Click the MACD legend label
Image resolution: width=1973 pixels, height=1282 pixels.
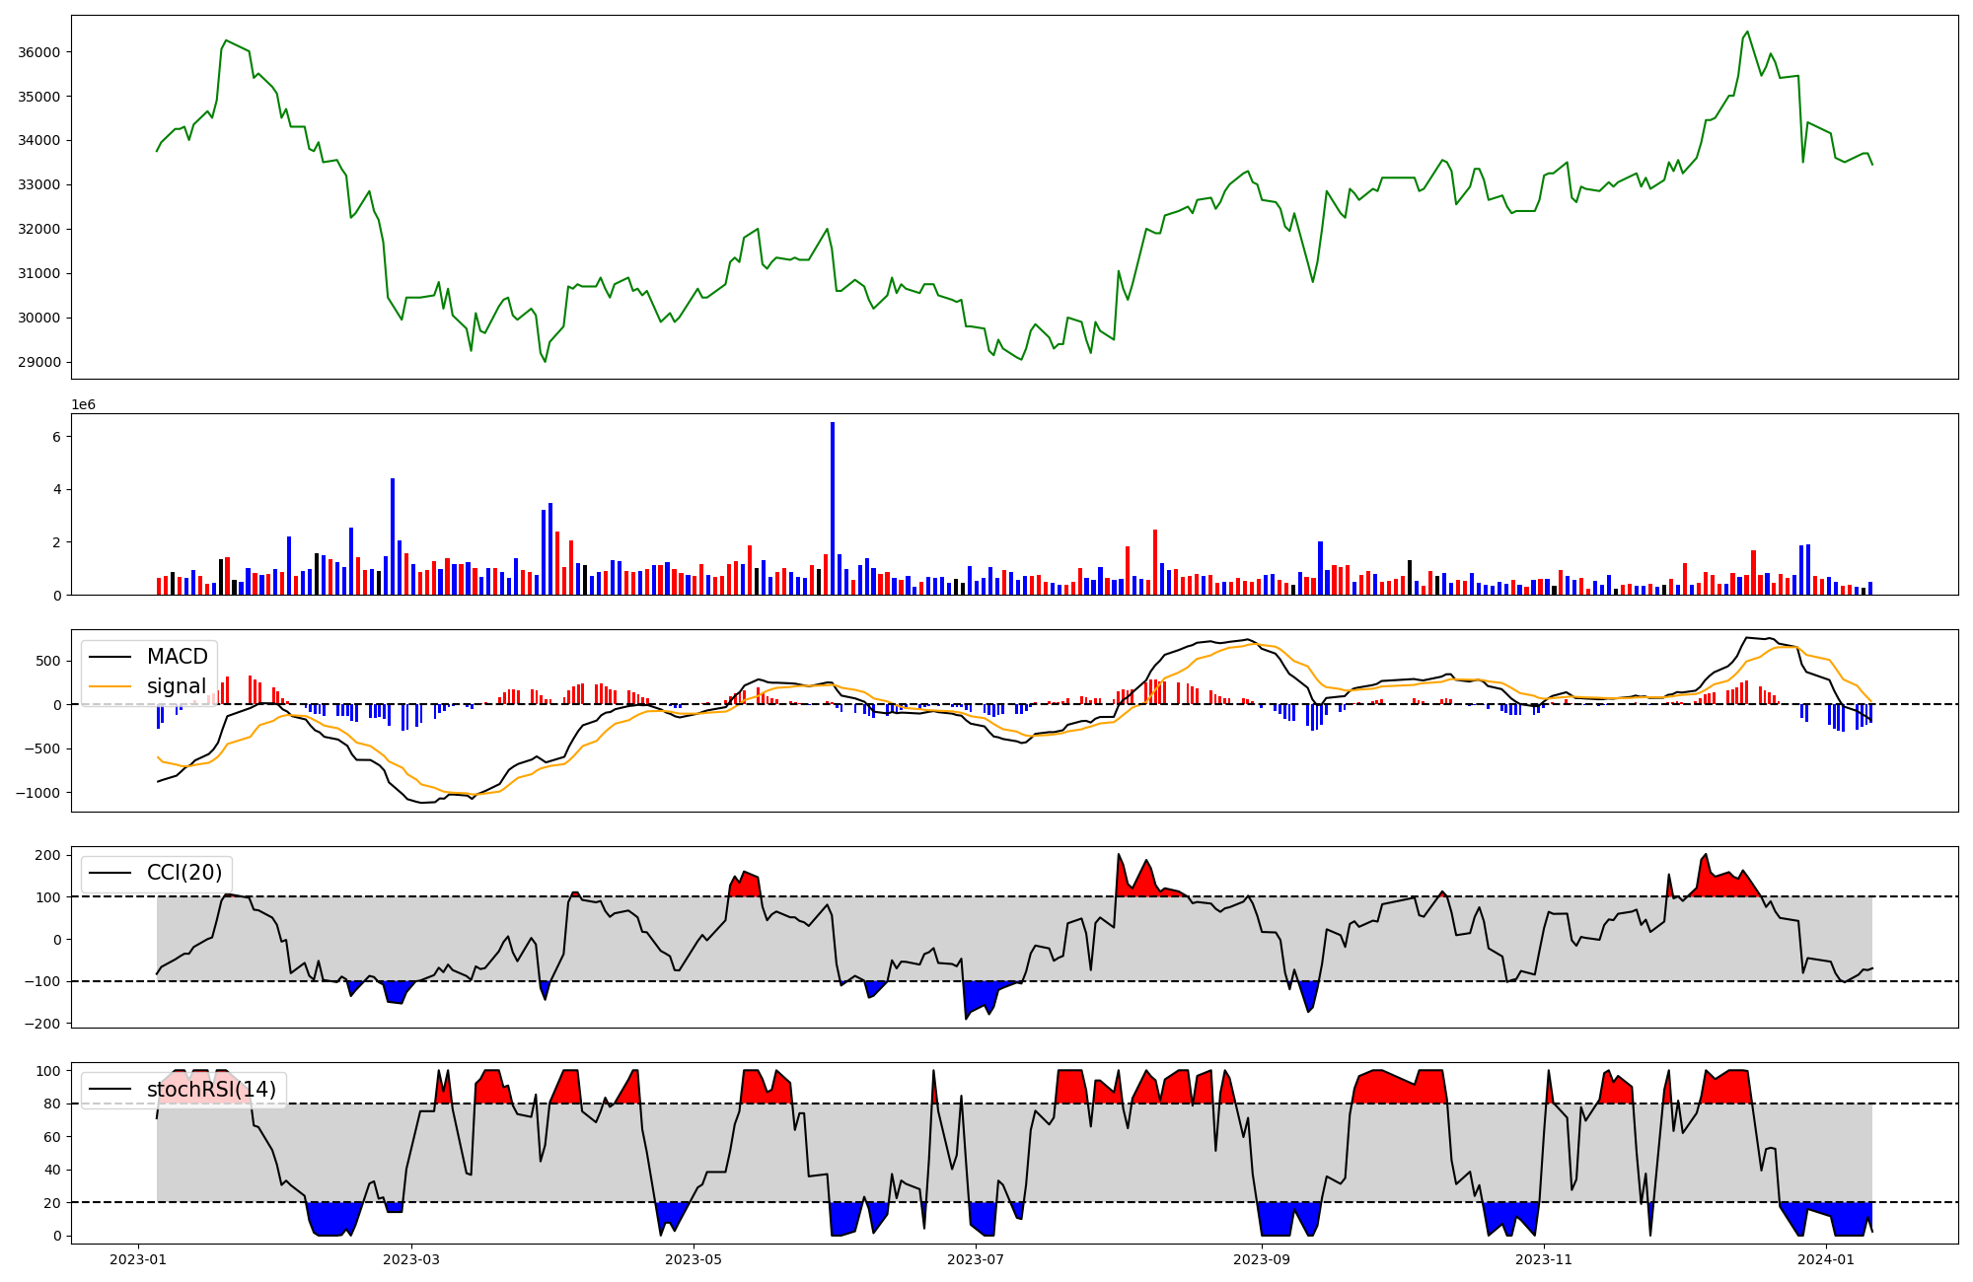178,657
